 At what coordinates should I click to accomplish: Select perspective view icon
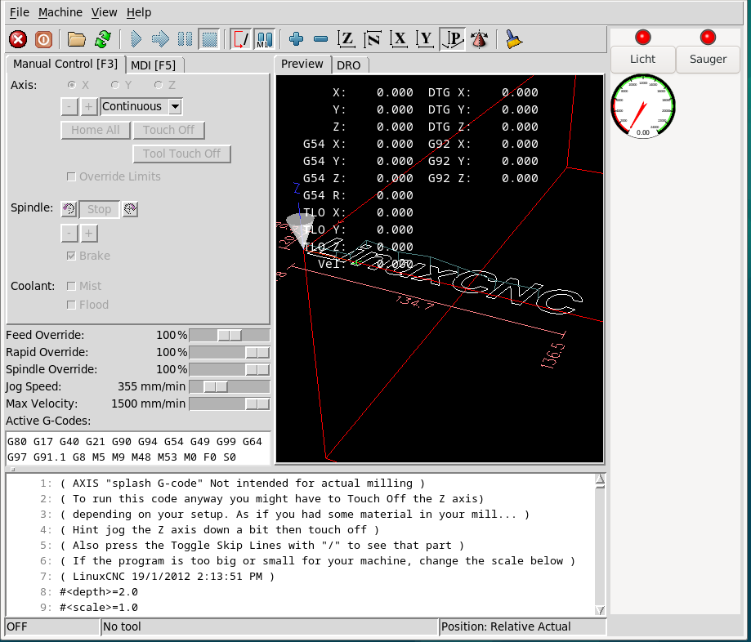click(452, 38)
